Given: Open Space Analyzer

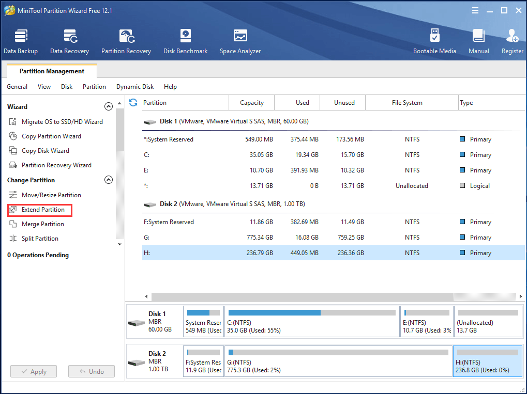Looking at the screenshot, I should (x=240, y=41).
